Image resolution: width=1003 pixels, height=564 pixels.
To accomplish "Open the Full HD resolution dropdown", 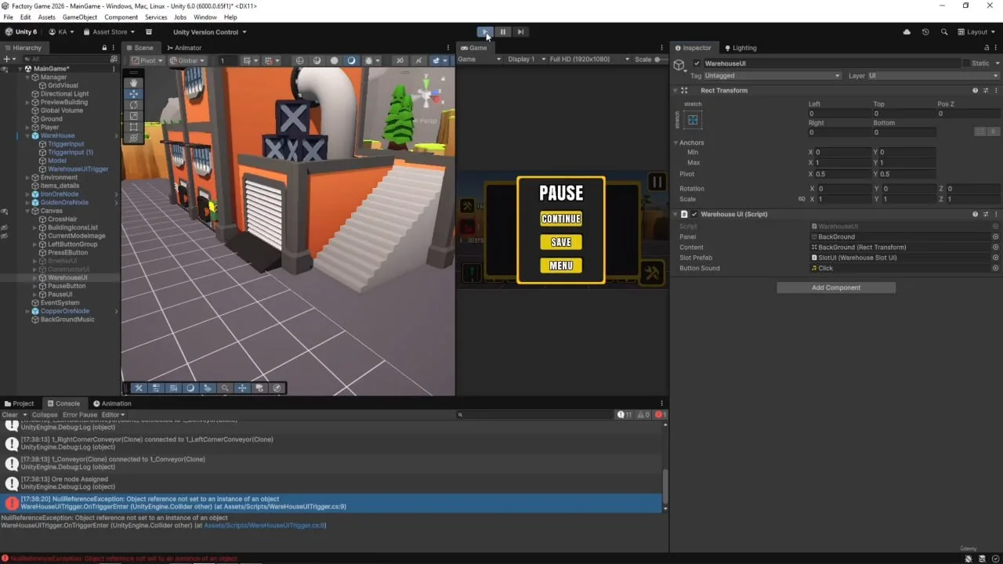I will 589,60.
